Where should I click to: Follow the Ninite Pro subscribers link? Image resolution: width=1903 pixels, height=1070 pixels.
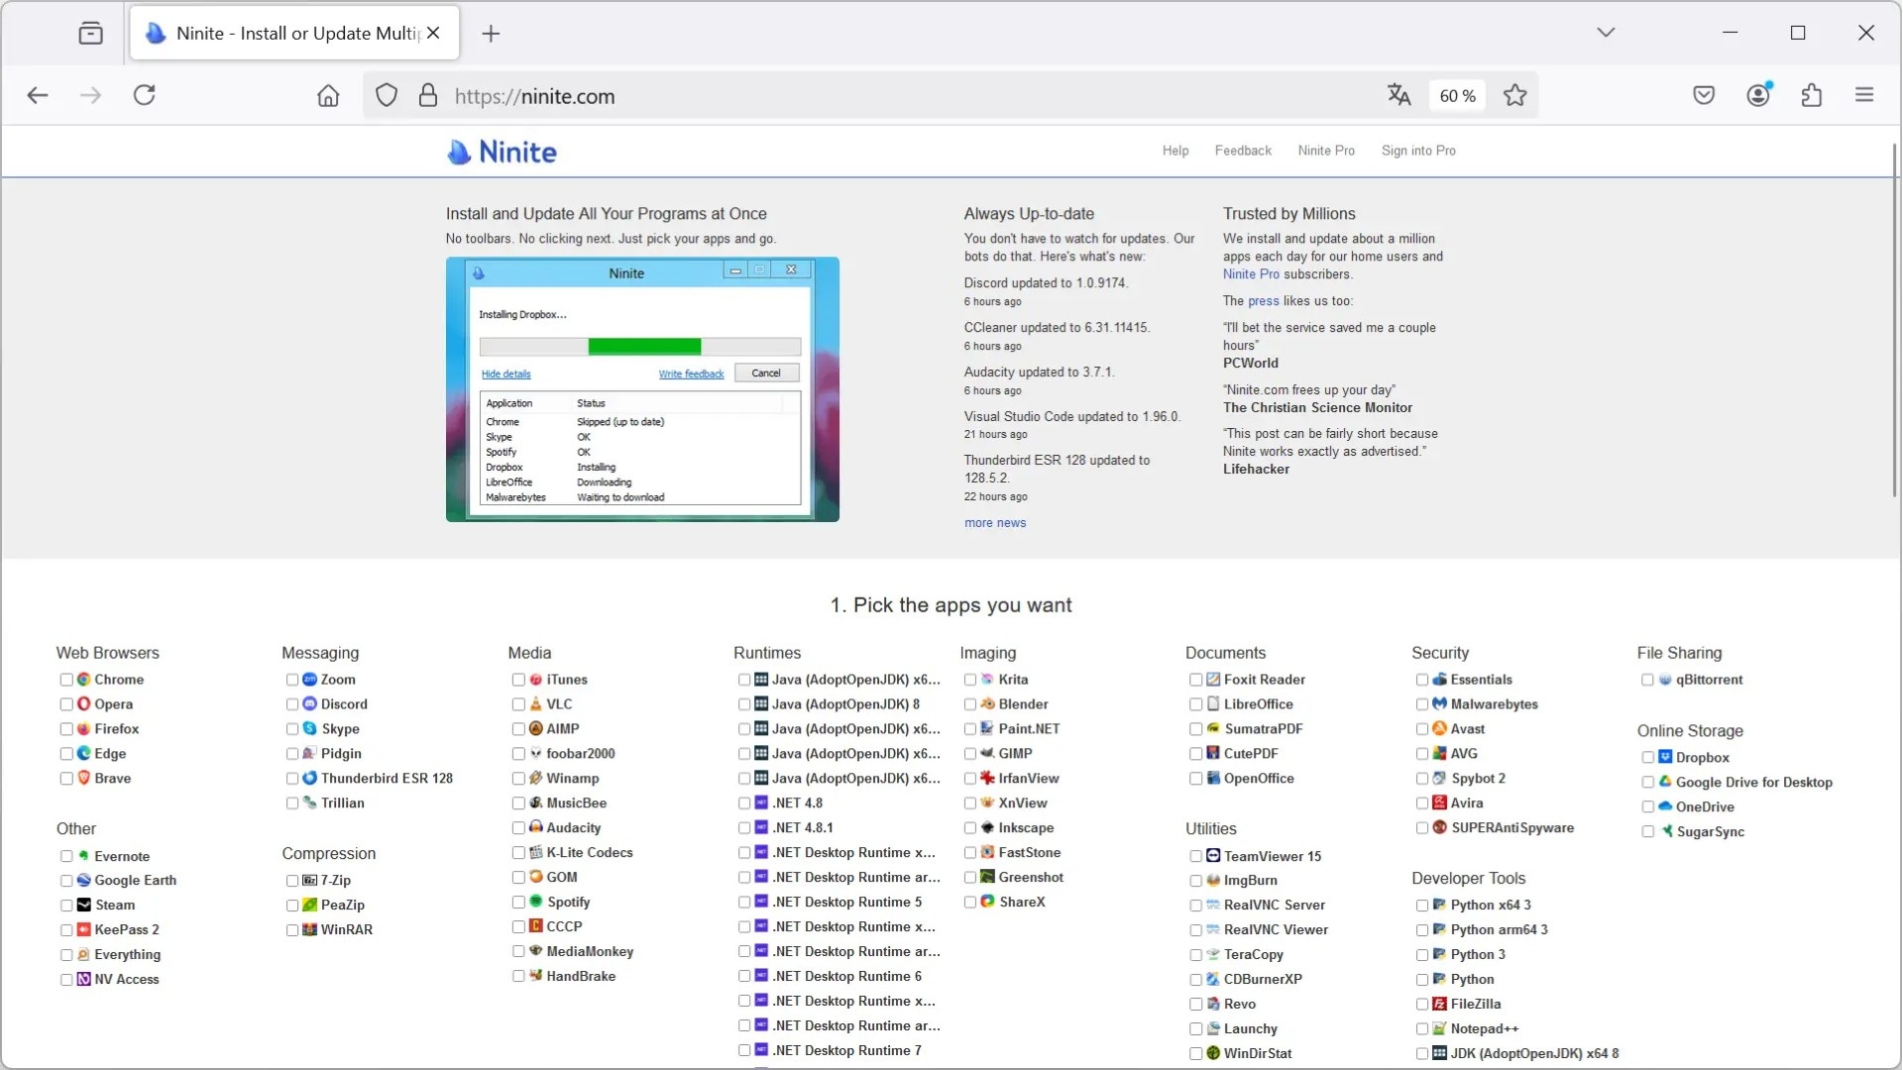point(1251,274)
